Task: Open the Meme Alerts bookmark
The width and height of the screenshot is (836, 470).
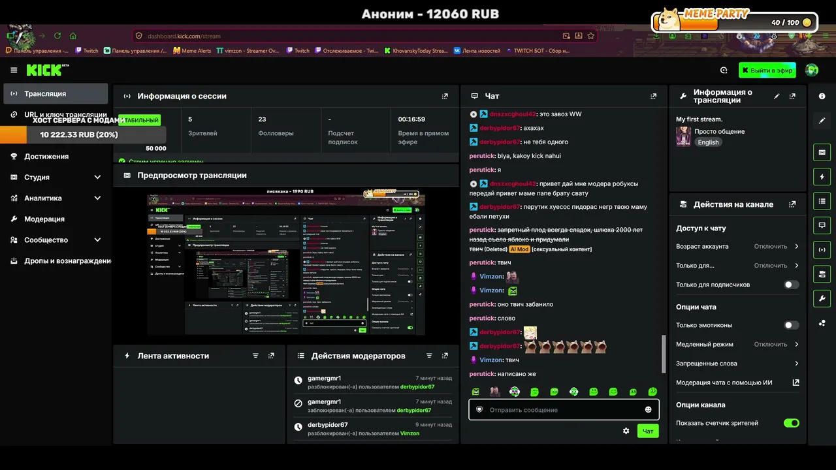Action: 192,50
